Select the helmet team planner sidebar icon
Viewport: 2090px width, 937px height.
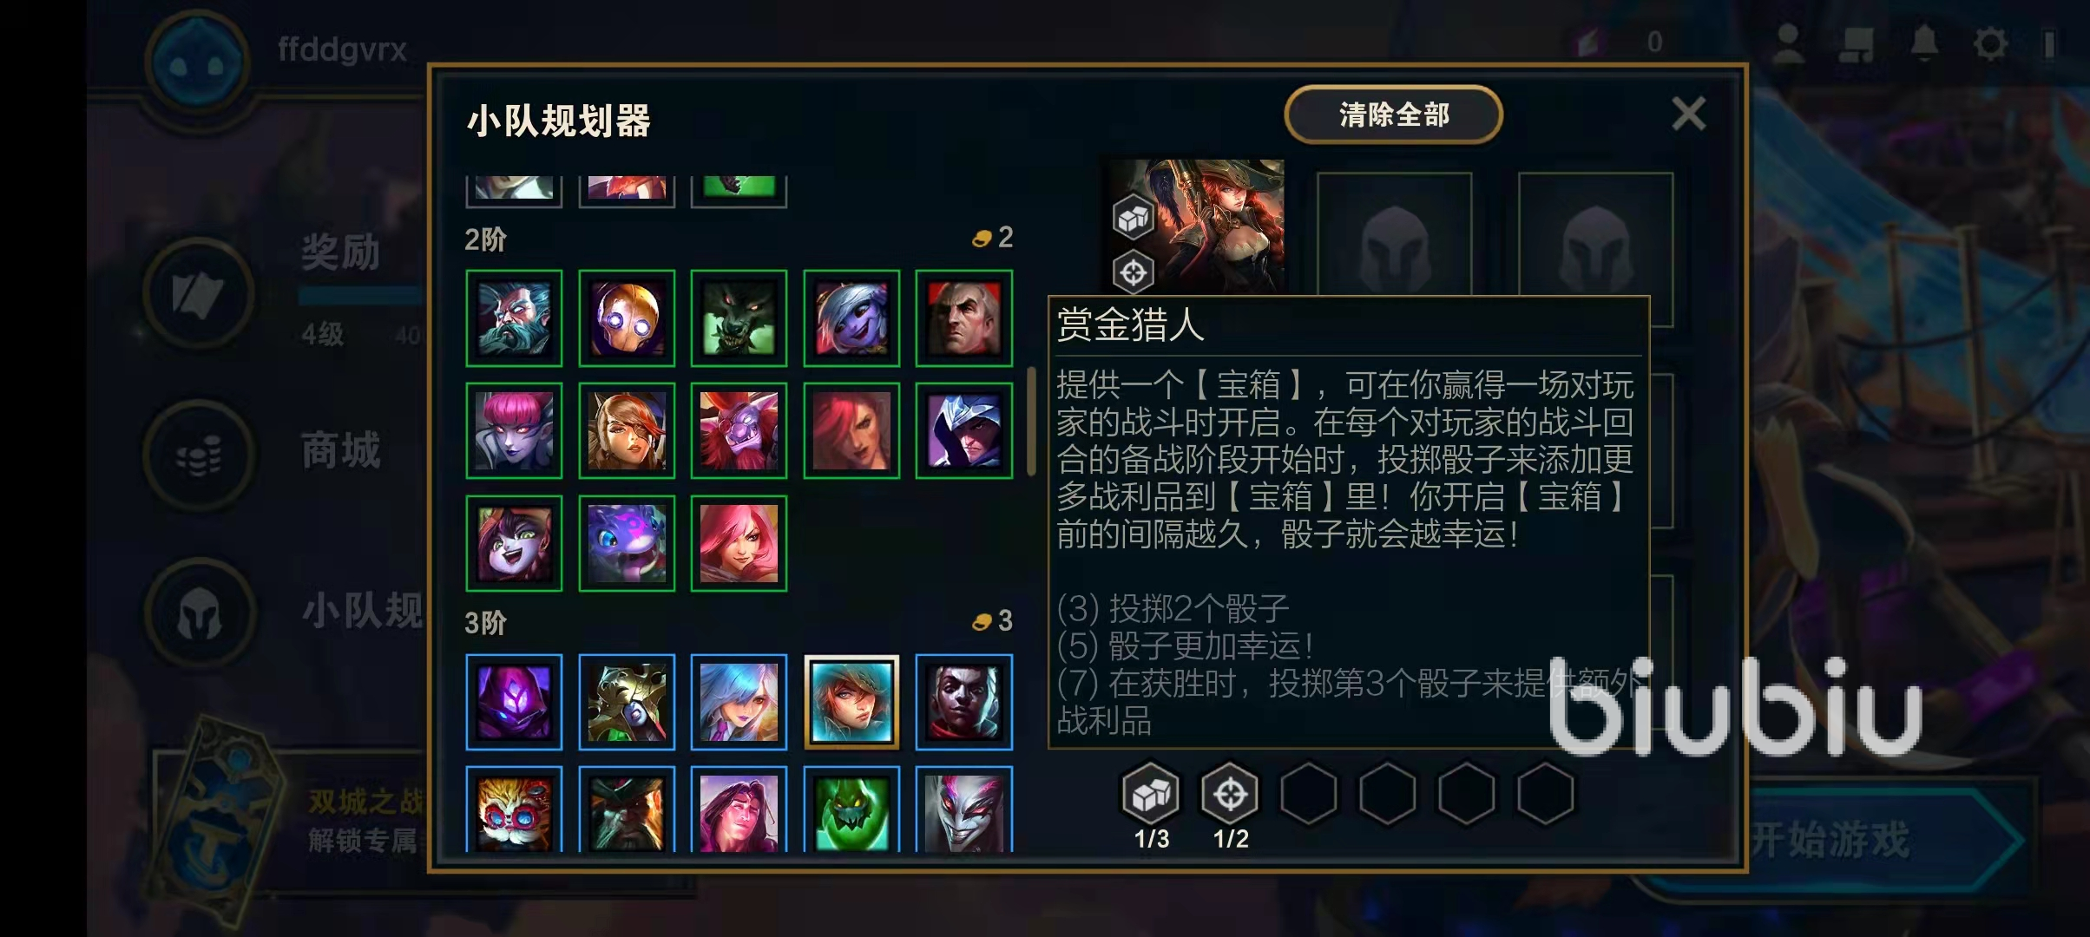pos(200,613)
